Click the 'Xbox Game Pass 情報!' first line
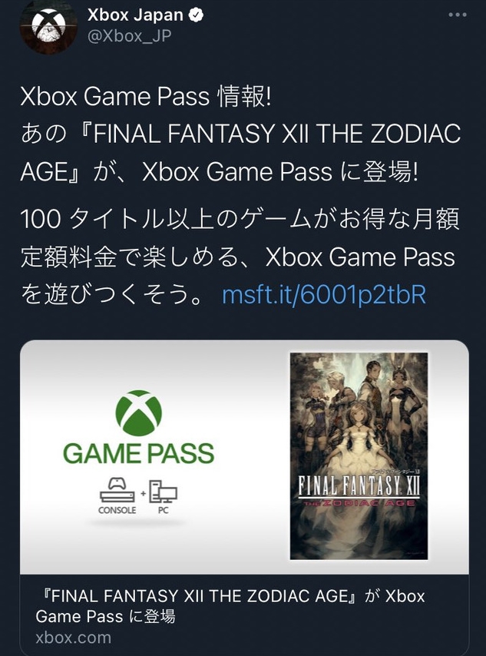 [x=146, y=97]
